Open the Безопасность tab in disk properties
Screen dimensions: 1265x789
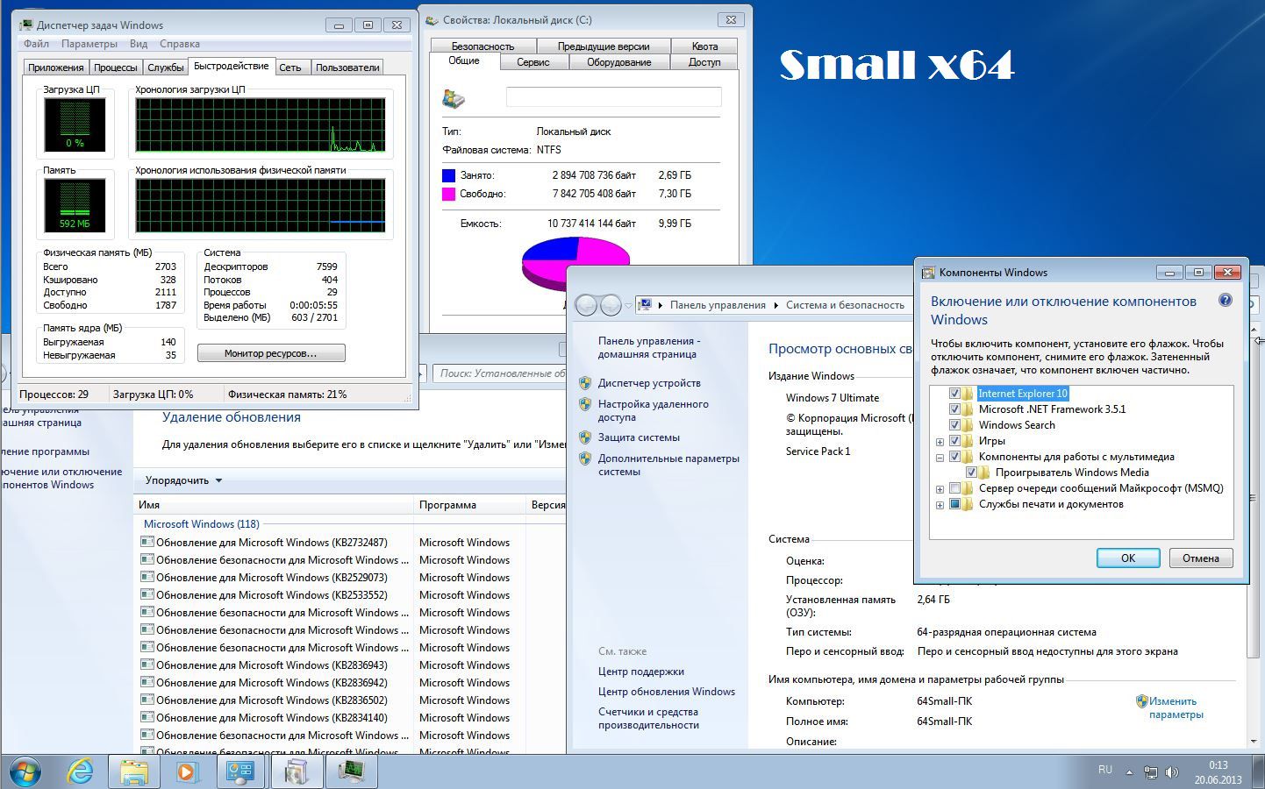tap(482, 46)
